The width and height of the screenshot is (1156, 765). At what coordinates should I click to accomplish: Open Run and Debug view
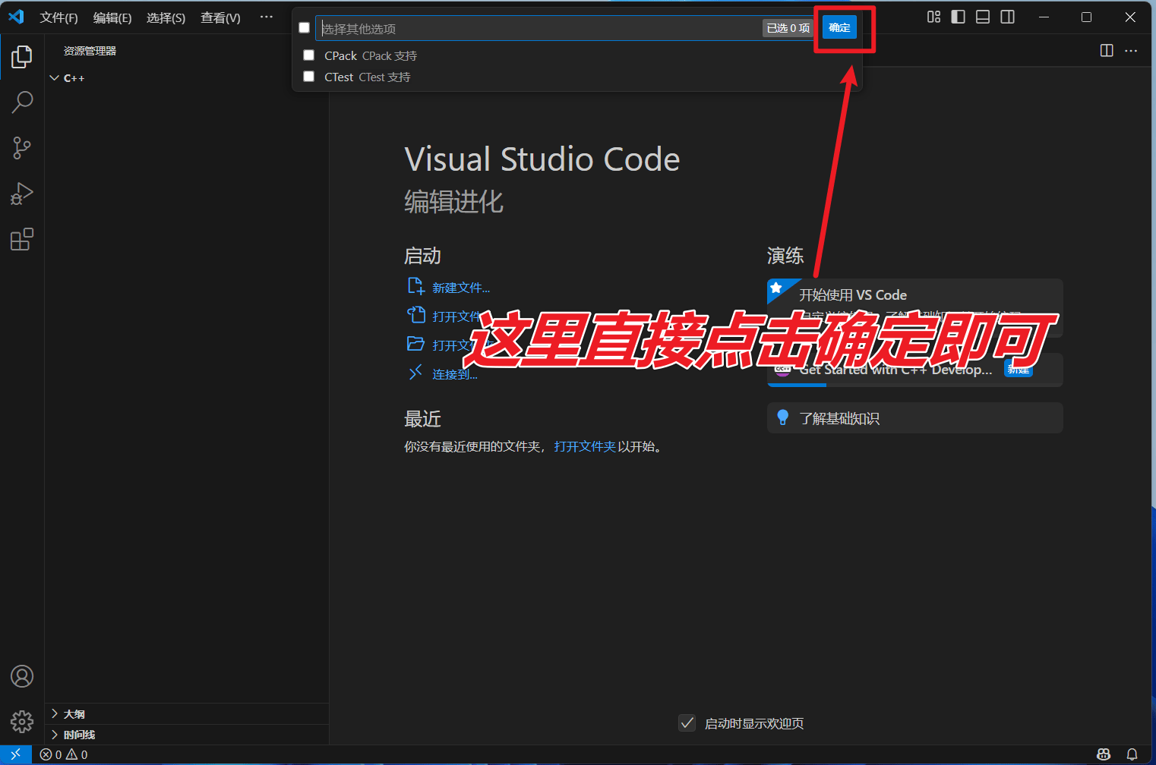[x=22, y=194]
